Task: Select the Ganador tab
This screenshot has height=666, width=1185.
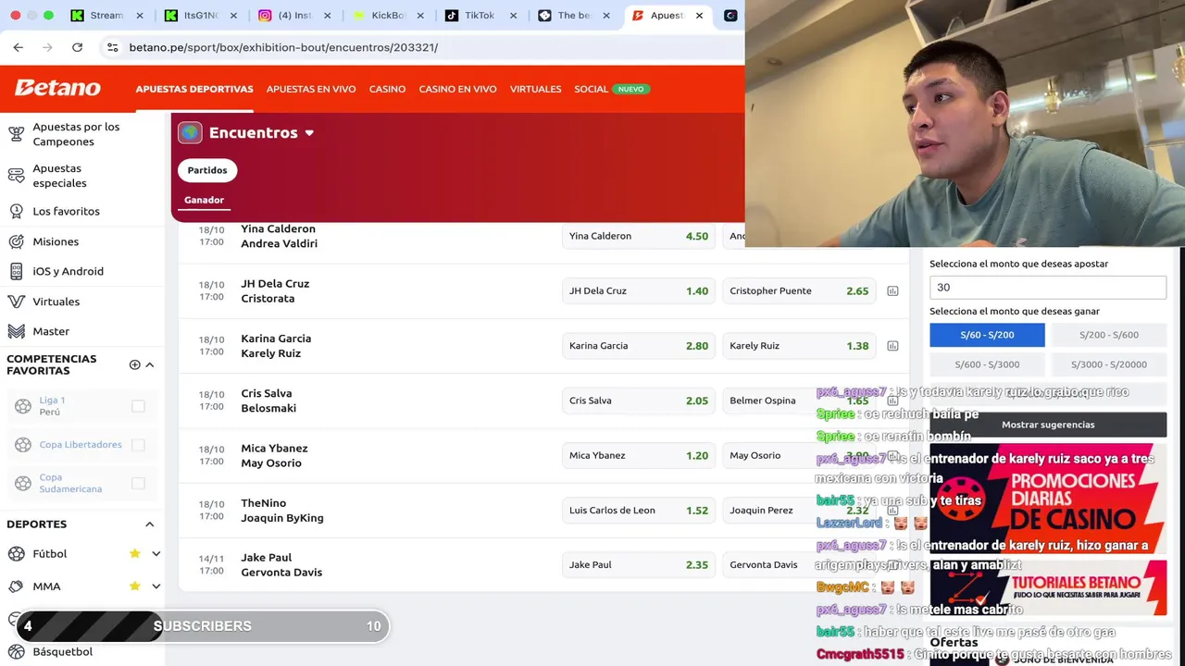Action: point(204,200)
